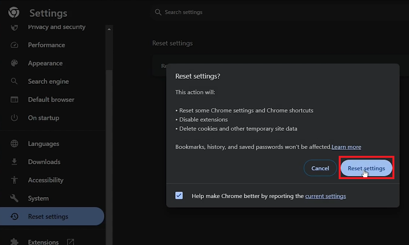409x245 pixels.
Task: Click "Disable extensions" bullet text
Action: (203, 120)
